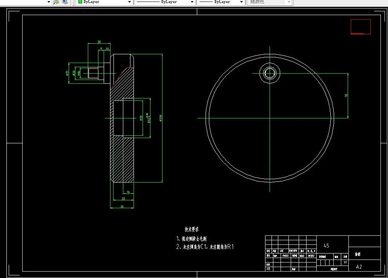Screen dimensions: 388x278
Task: Select the 70 dimension in front view
Action: point(346,95)
